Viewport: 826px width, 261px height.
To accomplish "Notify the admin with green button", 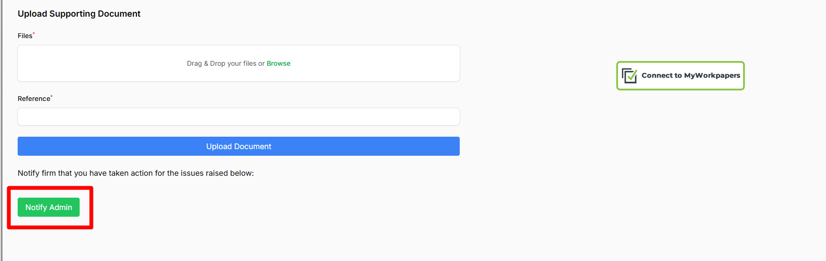I will tap(49, 207).
